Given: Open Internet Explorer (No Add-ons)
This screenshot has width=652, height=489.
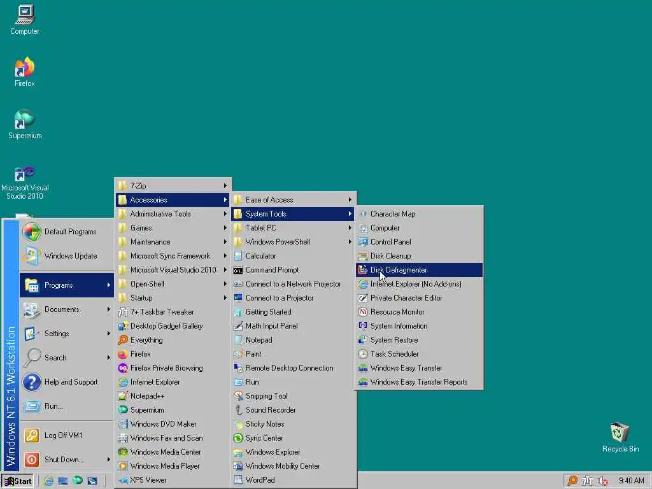Looking at the screenshot, I should (x=419, y=284).
